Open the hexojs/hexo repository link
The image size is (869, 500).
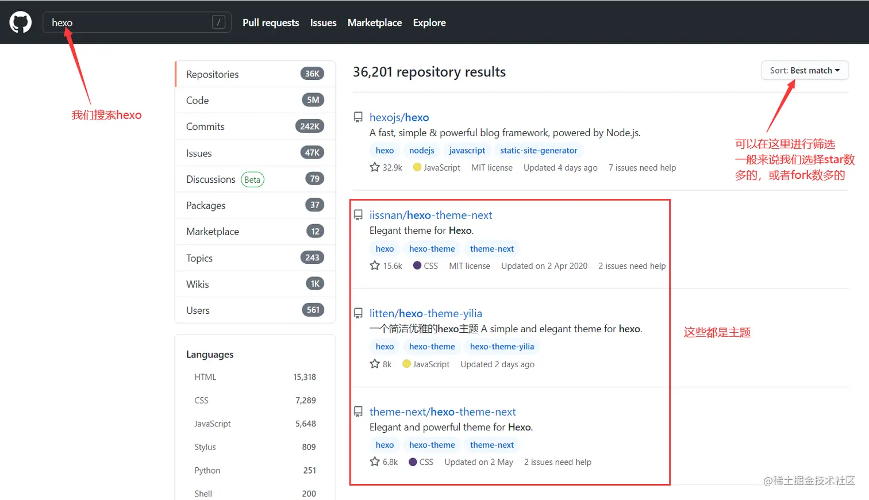399,117
